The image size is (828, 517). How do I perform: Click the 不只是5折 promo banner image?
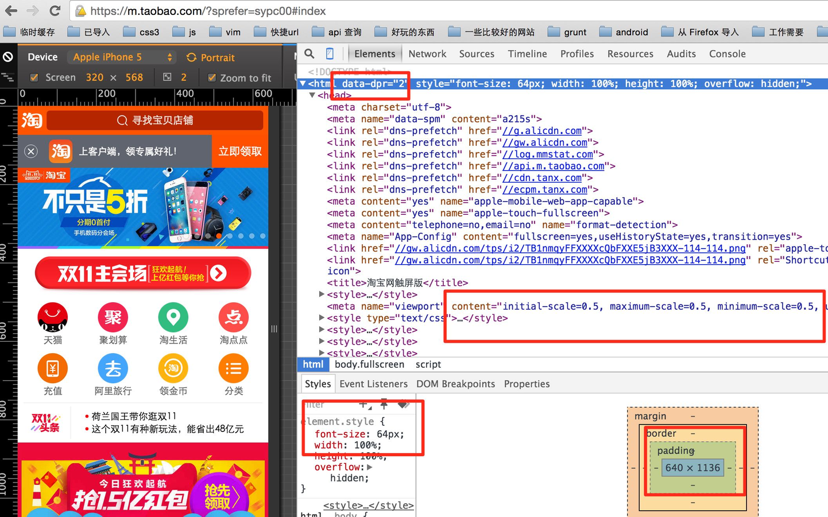143,207
